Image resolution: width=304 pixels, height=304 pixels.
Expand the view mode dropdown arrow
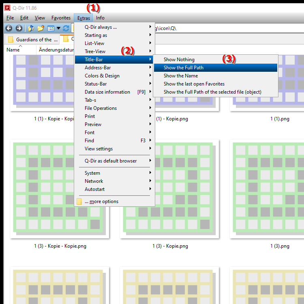click(x=58, y=28)
